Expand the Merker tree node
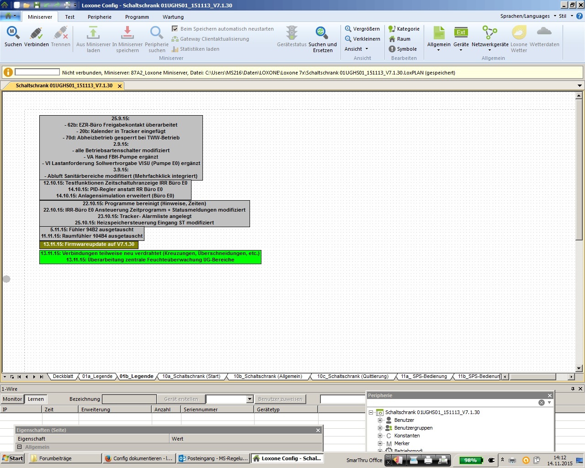This screenshot has height=468, width=585. pyautogui.click(x=380, y=443)
